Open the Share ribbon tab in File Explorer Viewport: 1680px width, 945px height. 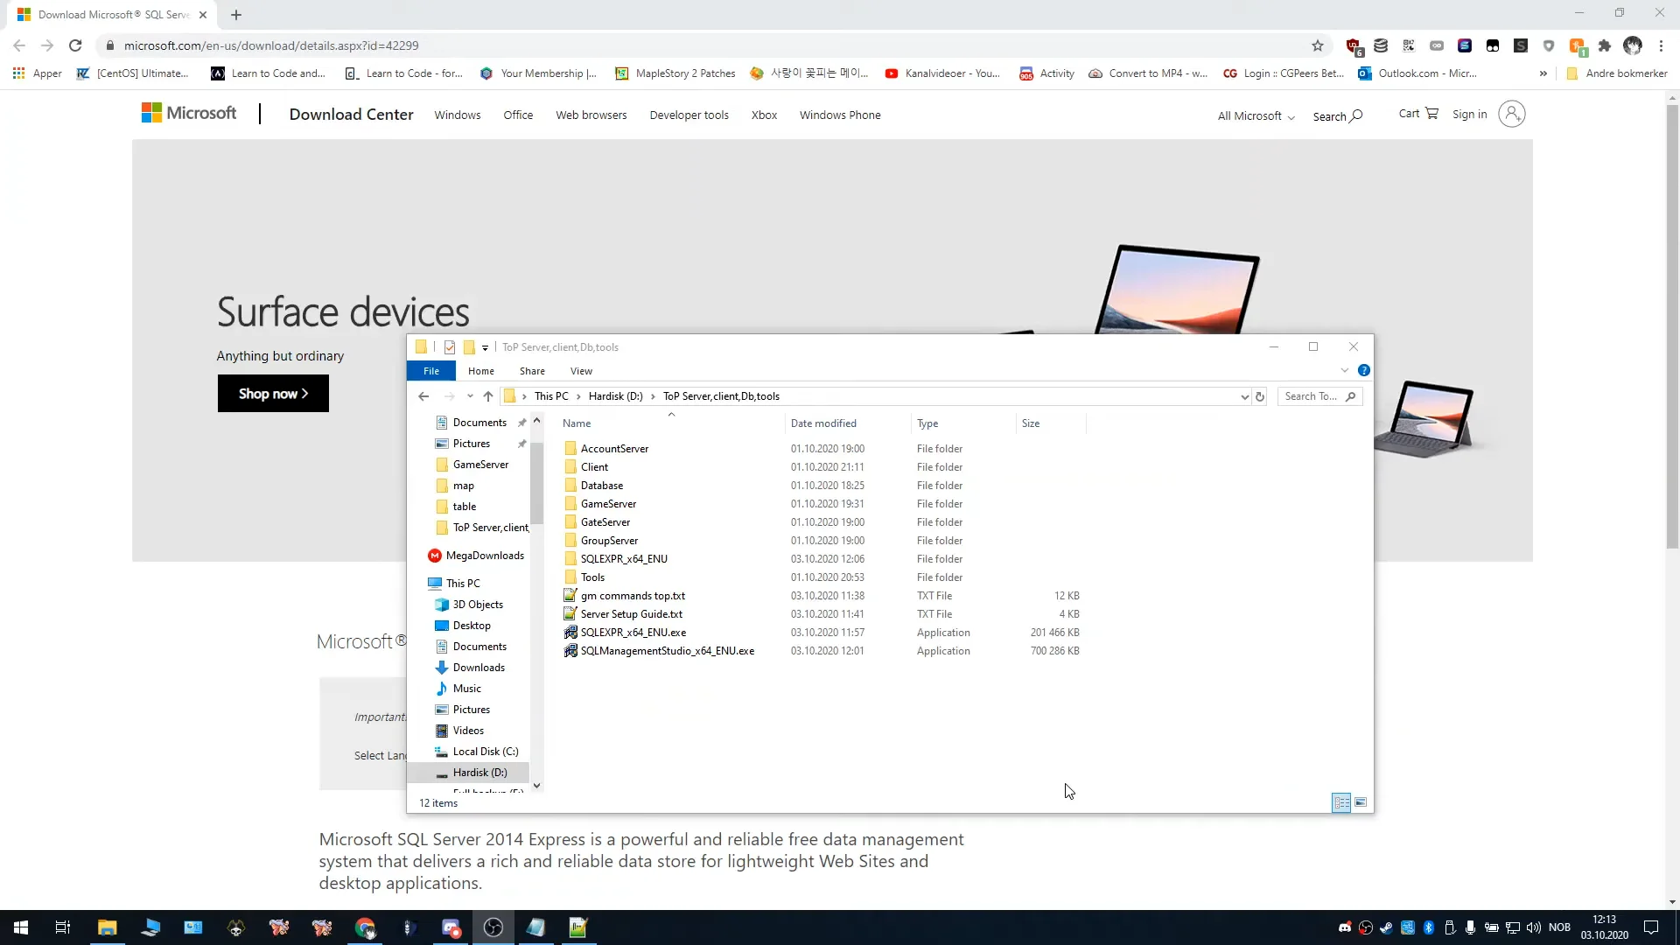tap(532, 371)
